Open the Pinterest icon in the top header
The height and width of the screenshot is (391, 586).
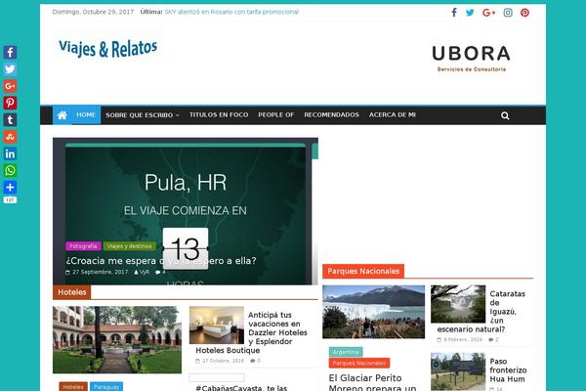(x=524, y=13)
